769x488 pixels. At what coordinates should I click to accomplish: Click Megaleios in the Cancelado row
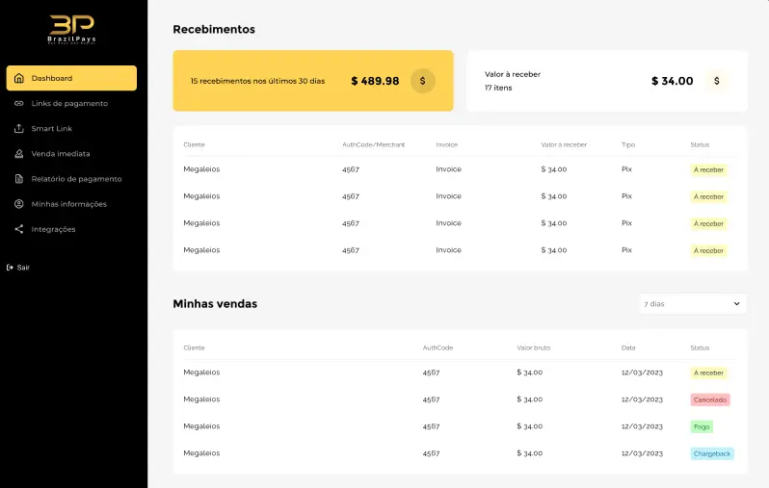pos(201,399)
